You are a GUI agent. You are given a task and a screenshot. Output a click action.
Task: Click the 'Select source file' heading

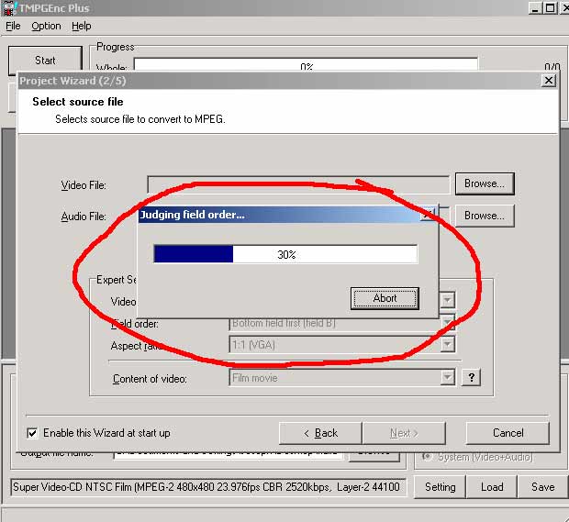[x=78, y=102]
